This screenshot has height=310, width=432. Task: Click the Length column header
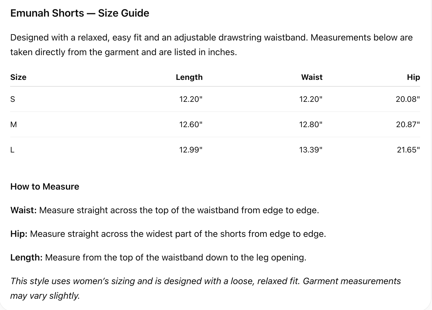tap(189, 77)
